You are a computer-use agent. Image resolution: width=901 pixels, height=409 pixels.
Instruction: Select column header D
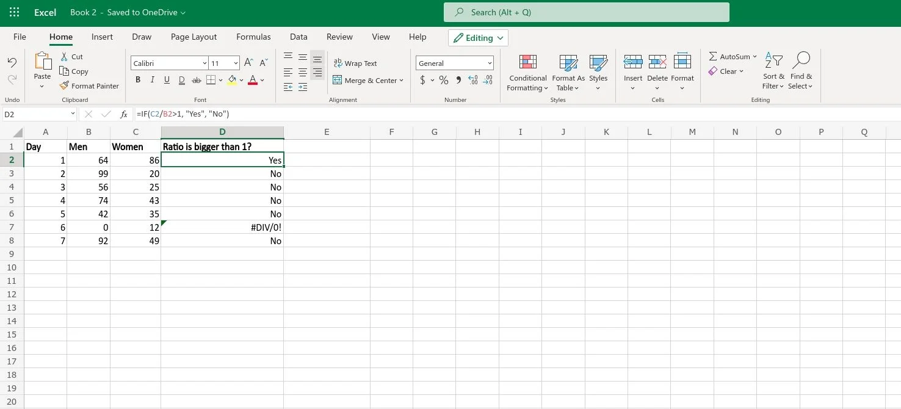[222, 132]
